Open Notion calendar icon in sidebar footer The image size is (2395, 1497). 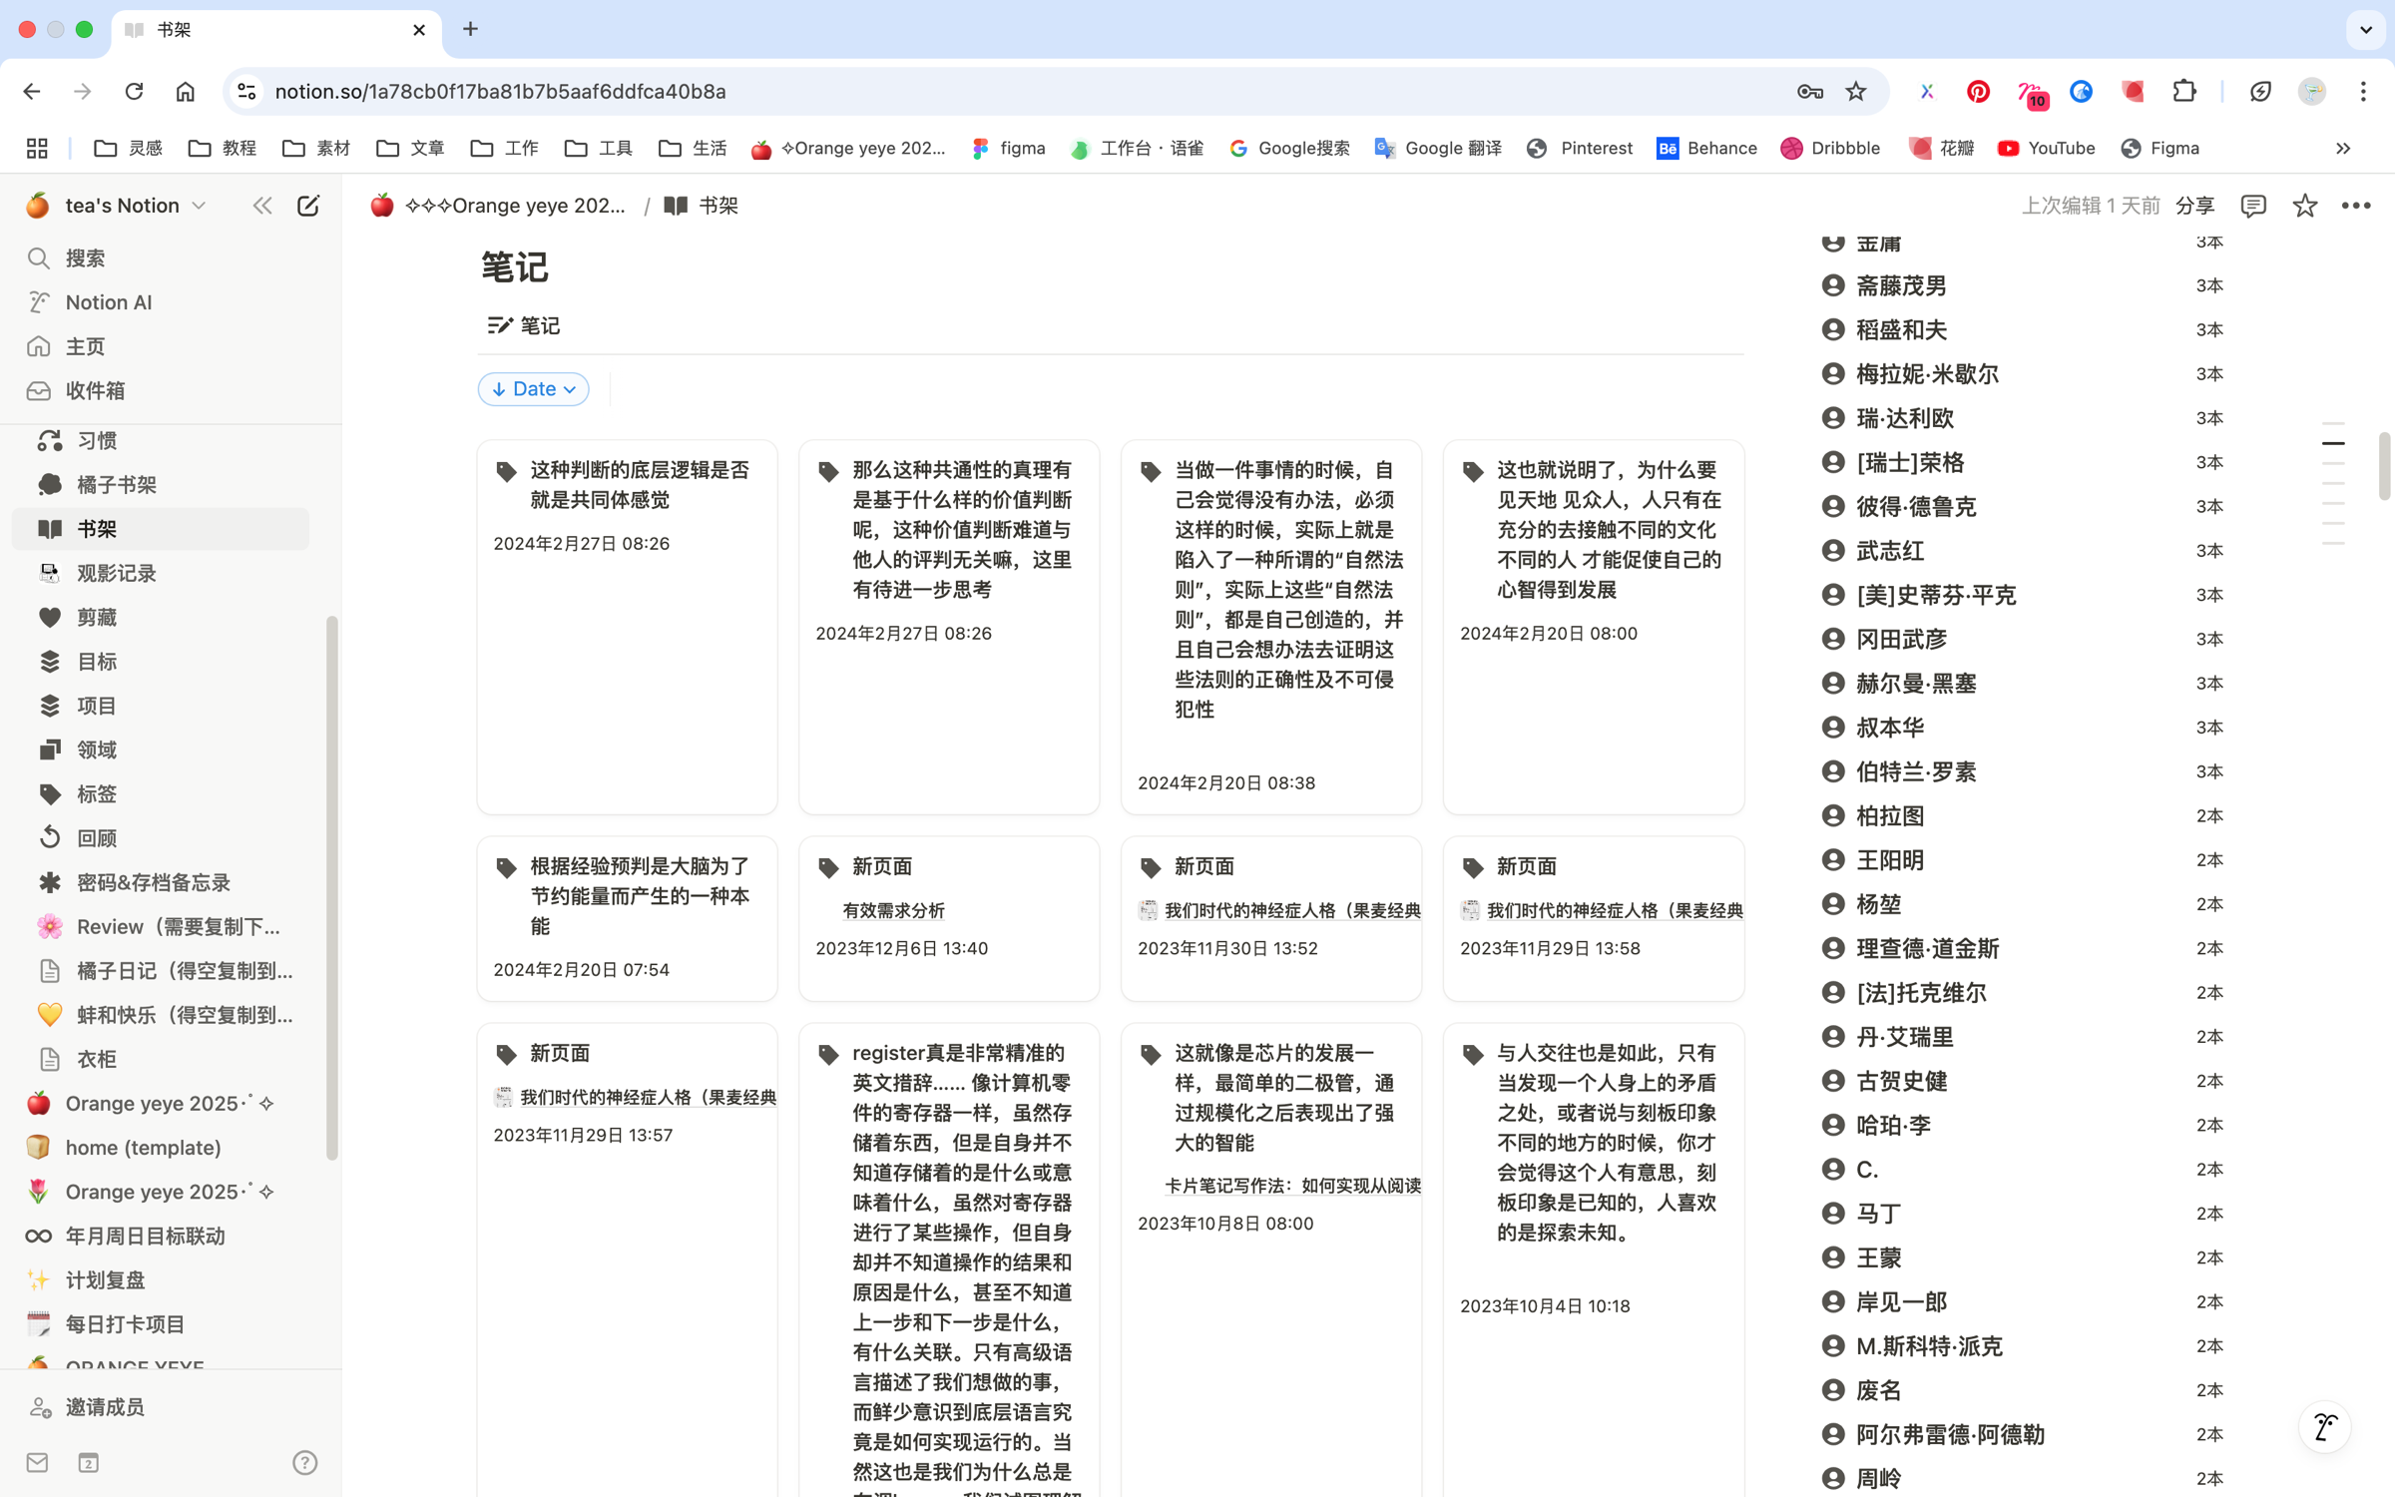coord(89,1463)
